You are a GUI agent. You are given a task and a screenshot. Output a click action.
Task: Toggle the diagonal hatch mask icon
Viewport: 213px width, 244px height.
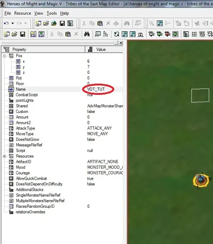(x=202, y=34)
